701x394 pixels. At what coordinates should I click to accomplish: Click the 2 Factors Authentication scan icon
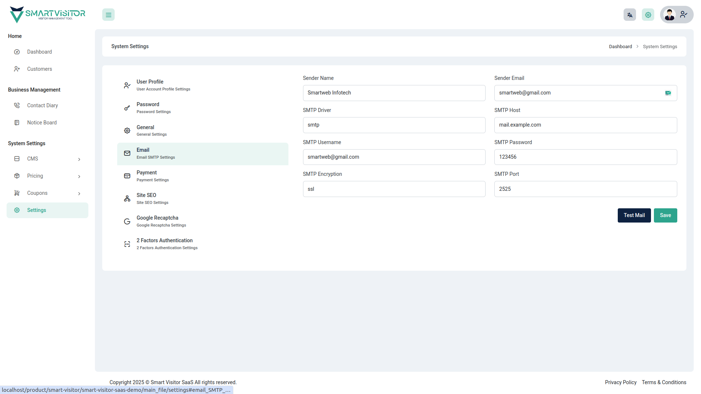point(127,244)
